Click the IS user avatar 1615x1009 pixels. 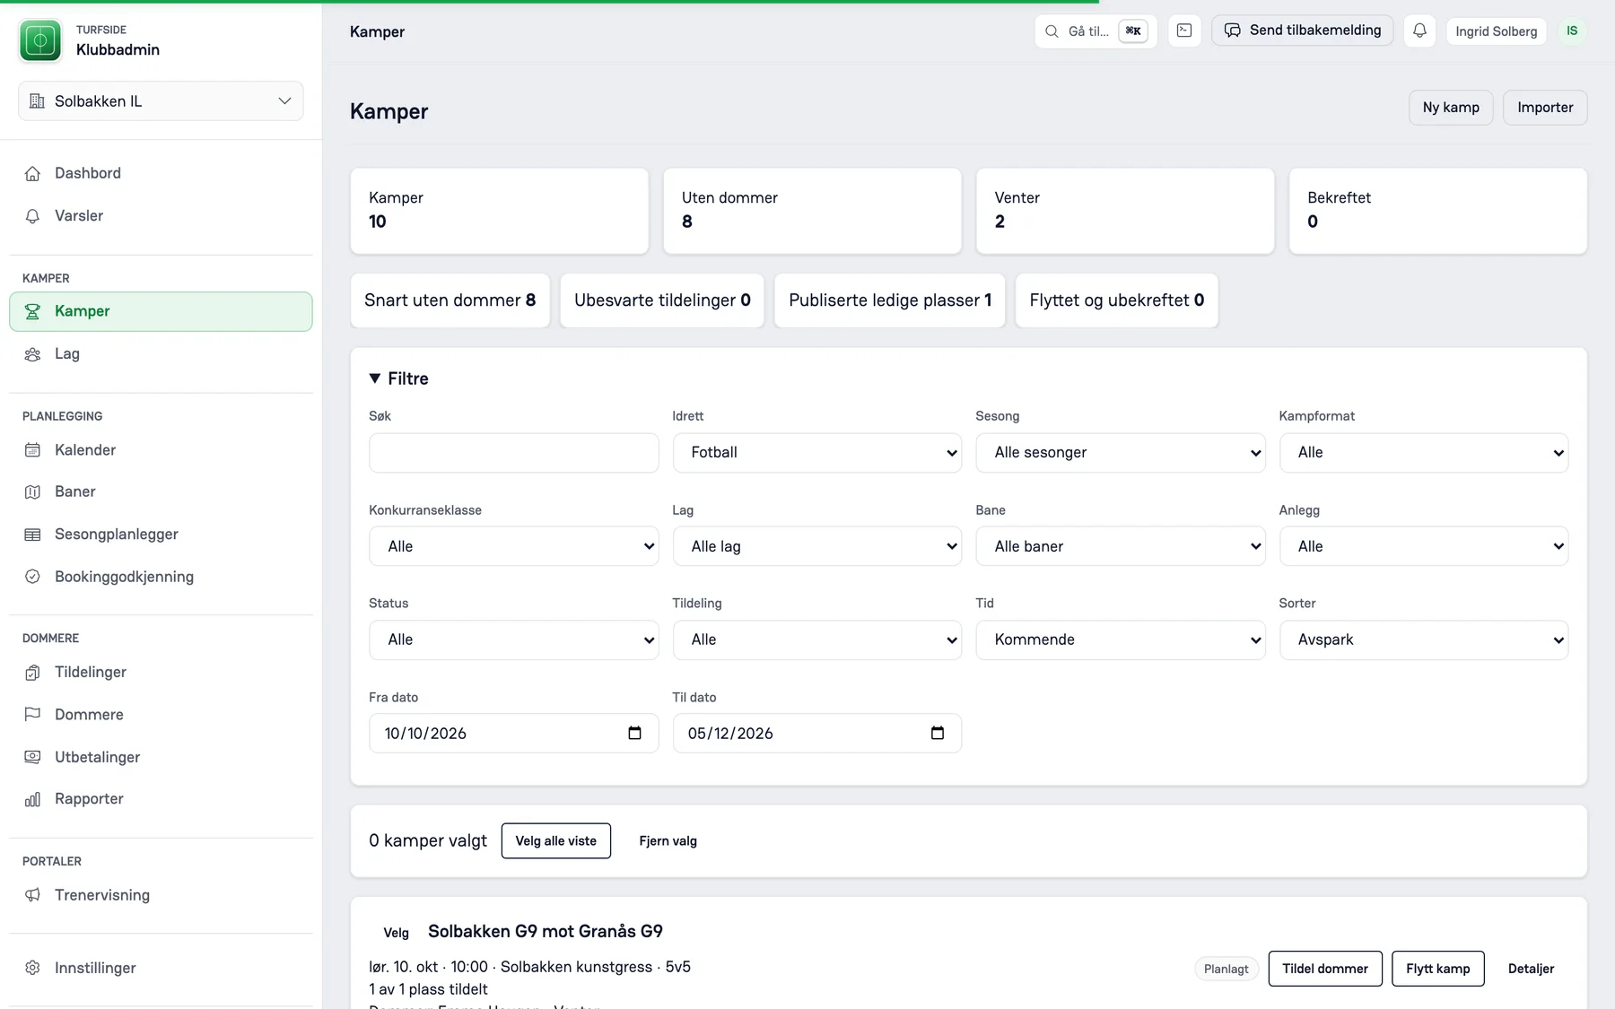pos(1572,31)
